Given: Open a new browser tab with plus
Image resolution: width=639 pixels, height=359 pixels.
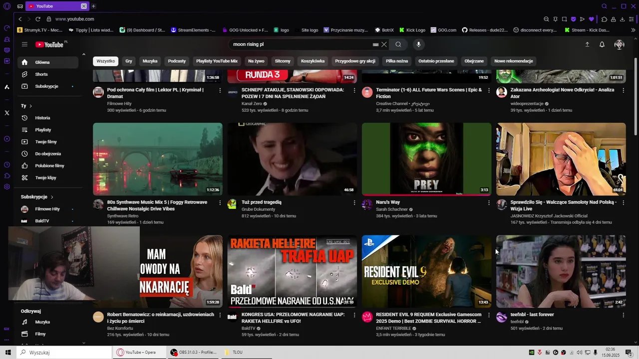Looking at the screenshot, I should click(x=93, y=6).
